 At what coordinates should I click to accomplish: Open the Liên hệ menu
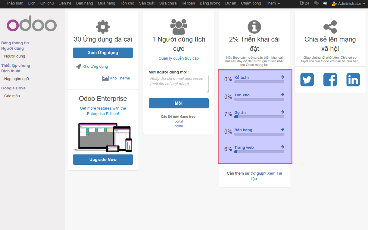tap(65, 3)
